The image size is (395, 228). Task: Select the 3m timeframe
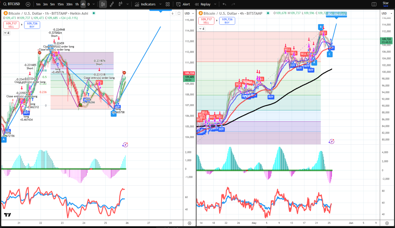tap(45, 4)
